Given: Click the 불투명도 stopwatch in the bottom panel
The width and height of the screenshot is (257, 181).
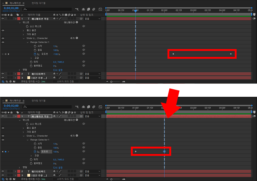Looking at the screenshot, I should coord(31,163).
